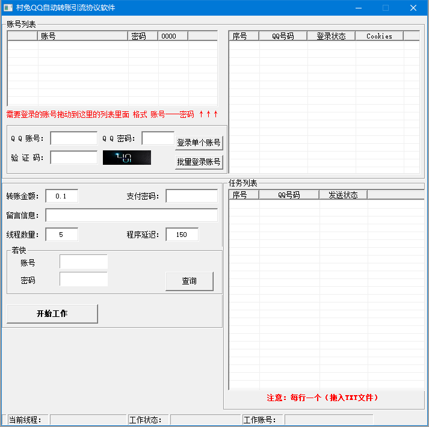Click the 若快 group label
Screen dimensions: 429x427
[x=19, y=250]
